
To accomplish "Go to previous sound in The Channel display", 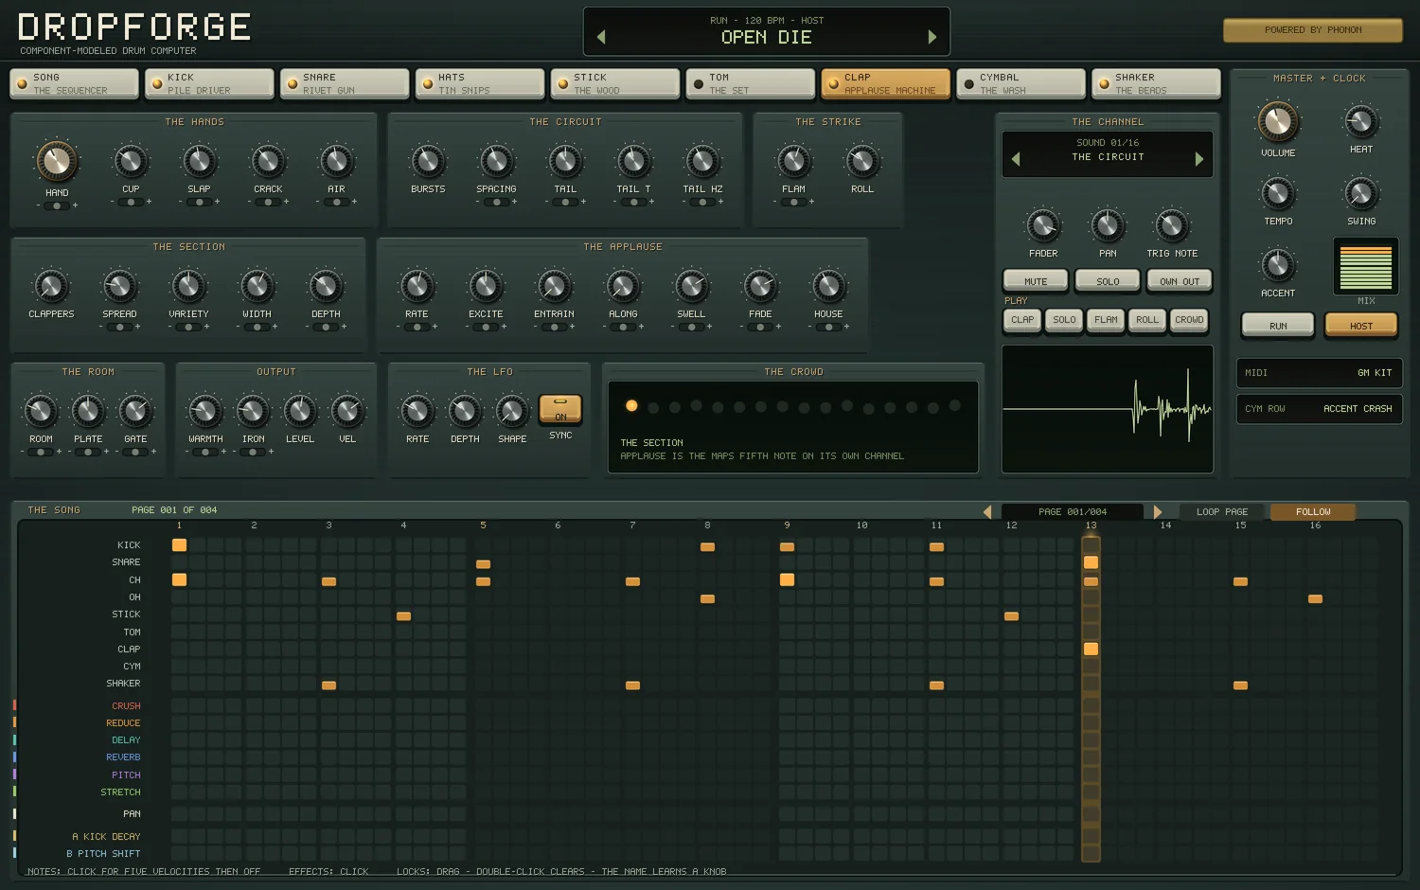I will pyautogui.click(x=1016, y=159).
